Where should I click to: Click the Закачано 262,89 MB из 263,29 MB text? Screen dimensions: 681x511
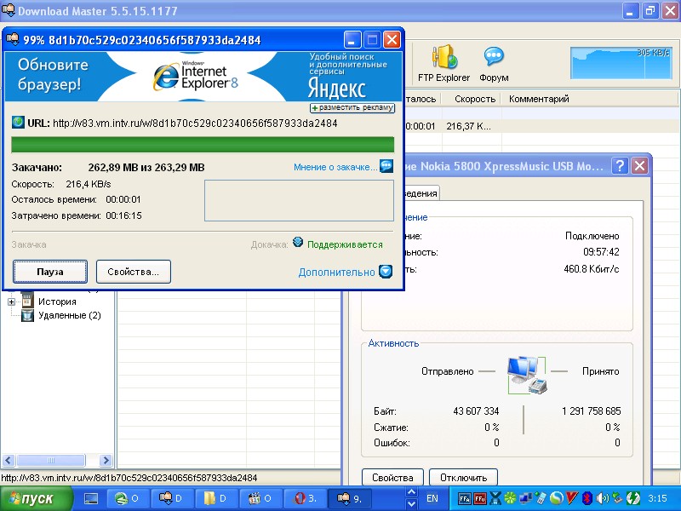[108, 167]
